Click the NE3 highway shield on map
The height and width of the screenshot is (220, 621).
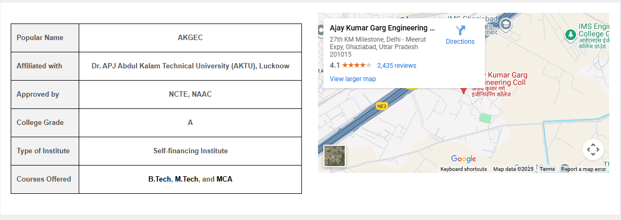[381, 106]
